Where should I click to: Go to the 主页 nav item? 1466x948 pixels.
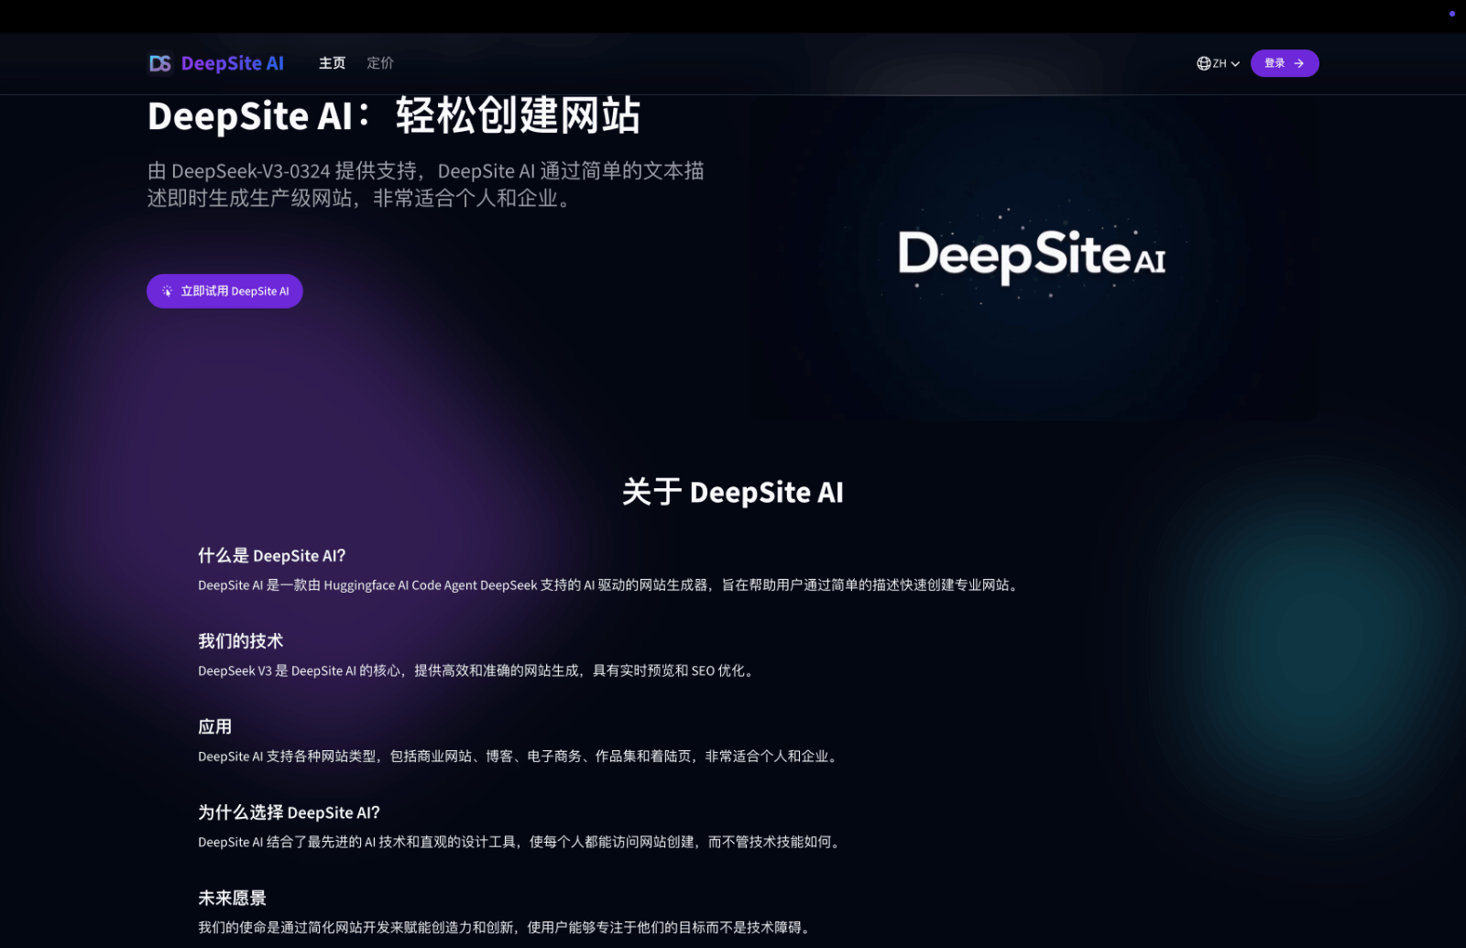click(x=332, y=63)
